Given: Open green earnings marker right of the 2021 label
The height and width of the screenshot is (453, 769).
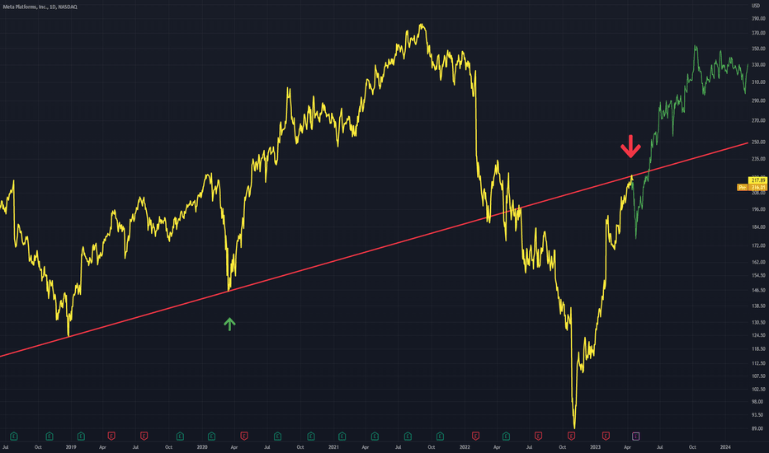Looking at the screenshot, I should [x=342, y=436].
